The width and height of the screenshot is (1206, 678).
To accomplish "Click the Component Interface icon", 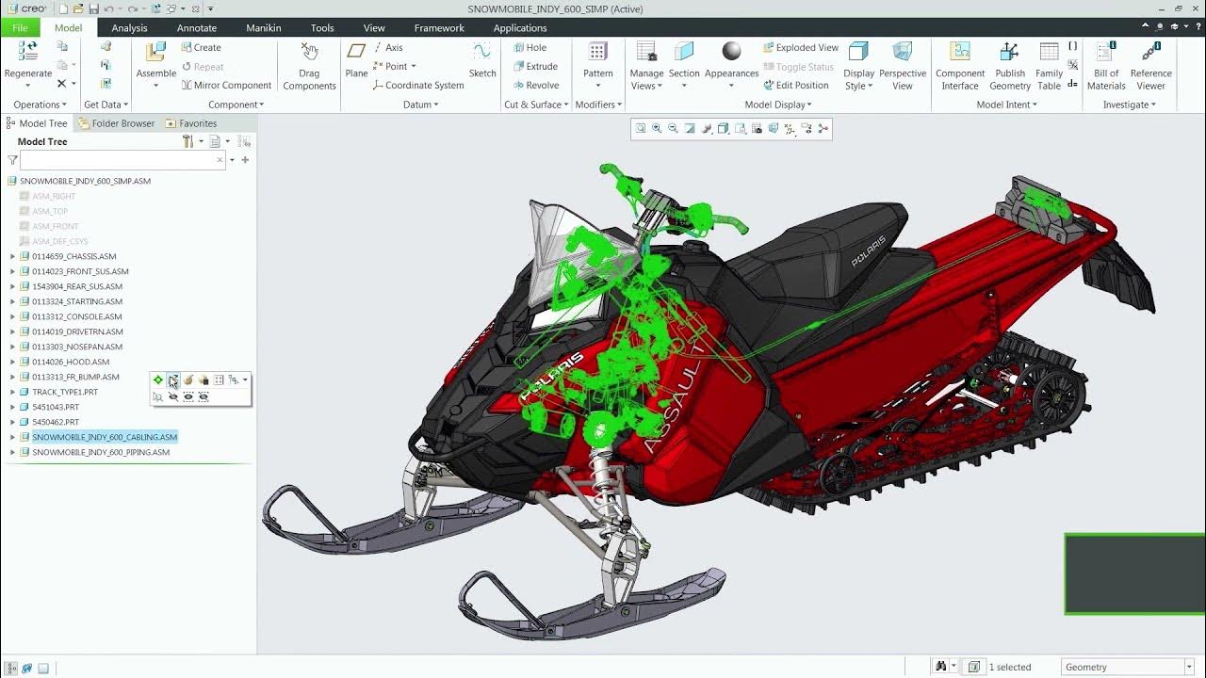I will coord(960,51).
